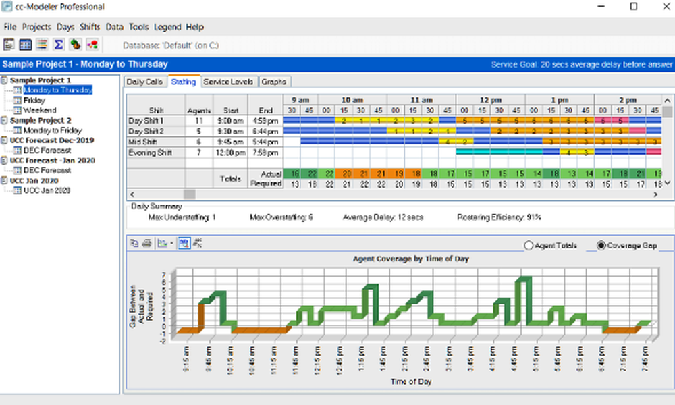
Task: Click the Sigma calculation toolbar icon
Action: tap(59, 45)
